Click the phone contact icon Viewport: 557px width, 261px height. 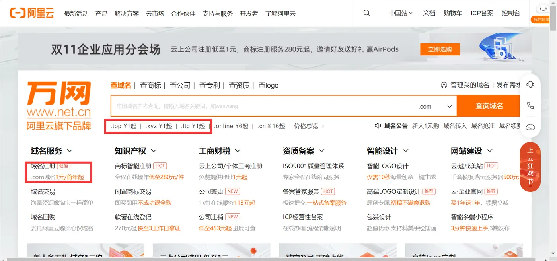(530, 106)
